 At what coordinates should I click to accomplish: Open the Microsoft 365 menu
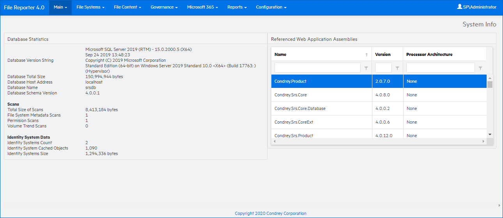click(x=202, y=7)
